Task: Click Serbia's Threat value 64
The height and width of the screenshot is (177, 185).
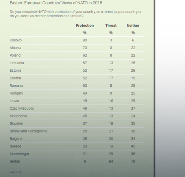Action: [x=111, y=161]
